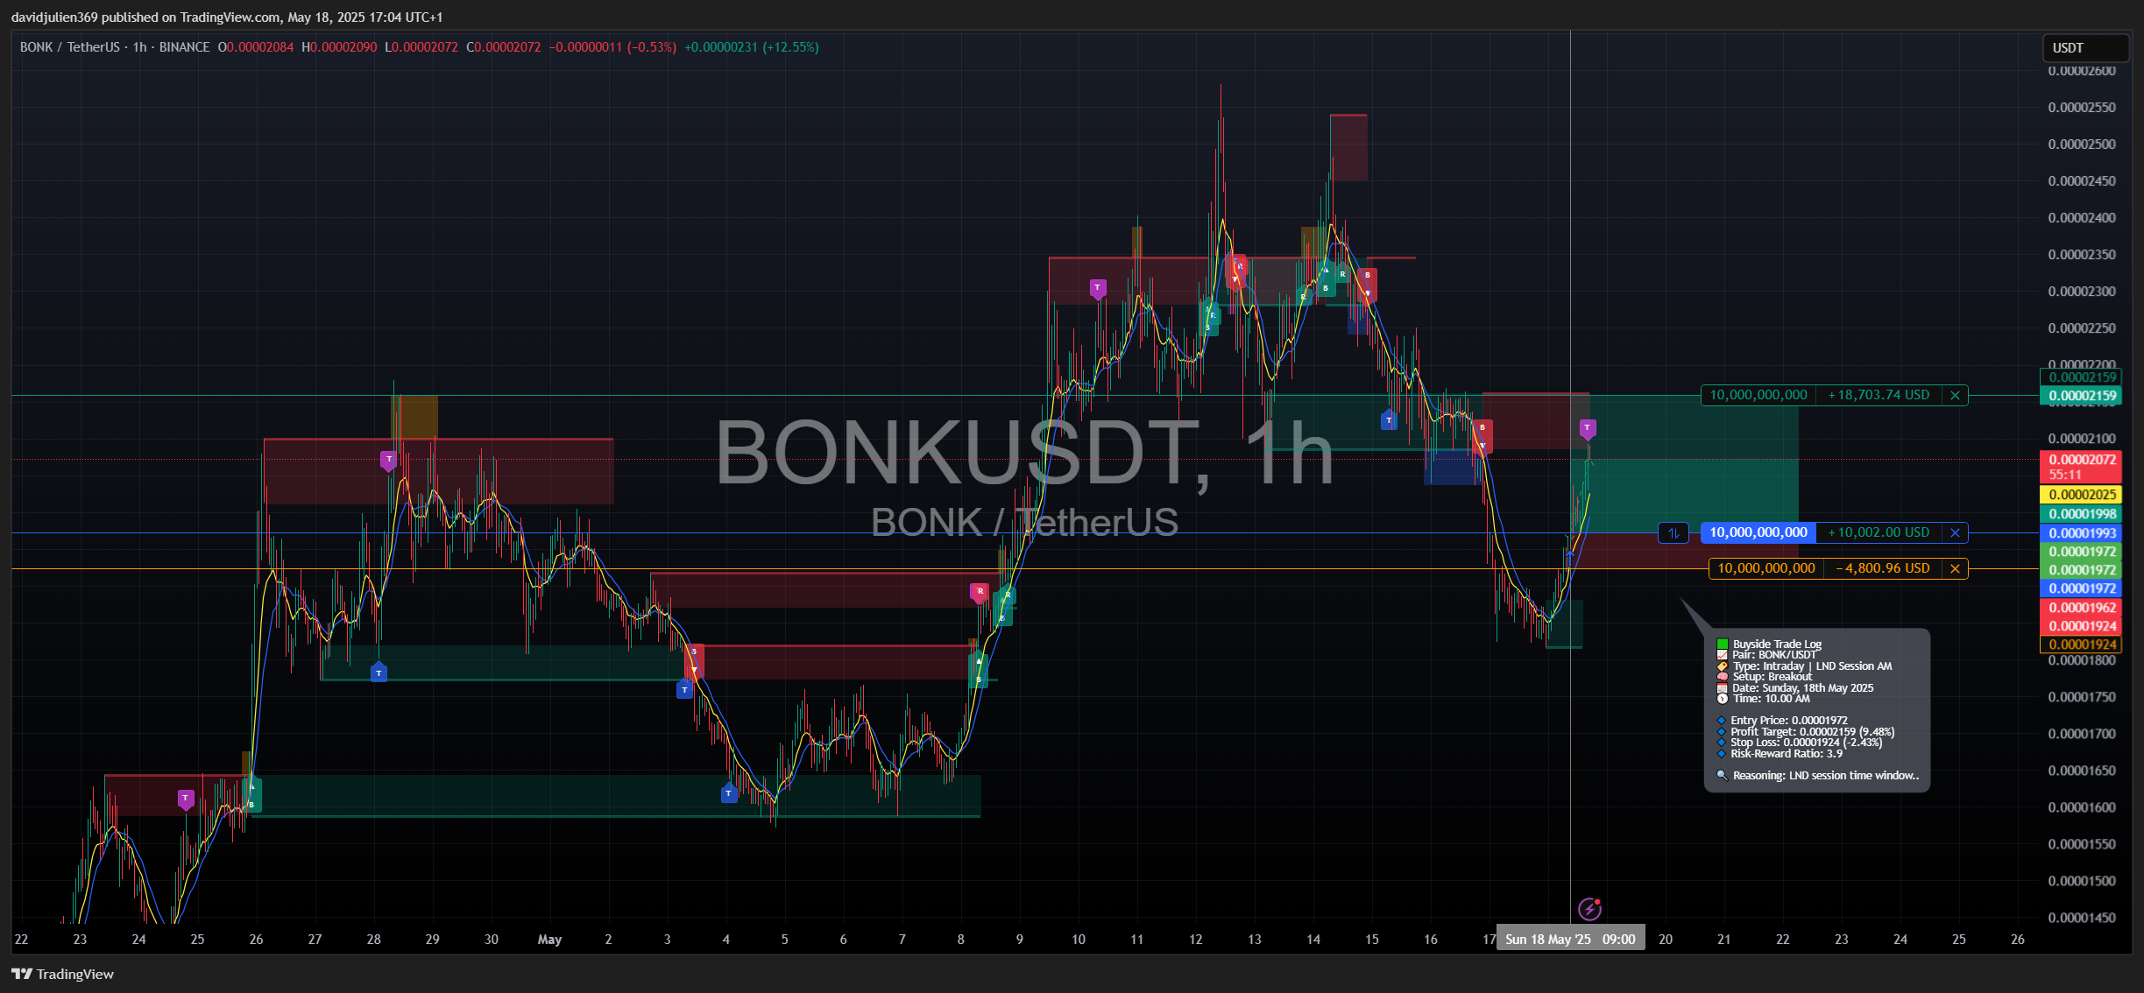This screenshot has width=2144, height=993.
Task: Click the Entry Price: 0.00001972 text
Action: (1788, 721)
